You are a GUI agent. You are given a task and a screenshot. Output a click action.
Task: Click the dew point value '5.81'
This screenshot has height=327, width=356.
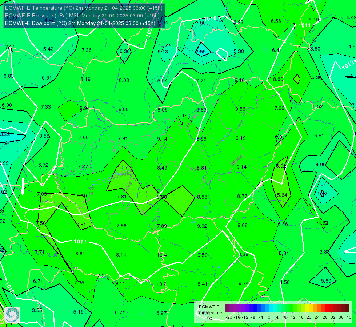click(284, 253)
